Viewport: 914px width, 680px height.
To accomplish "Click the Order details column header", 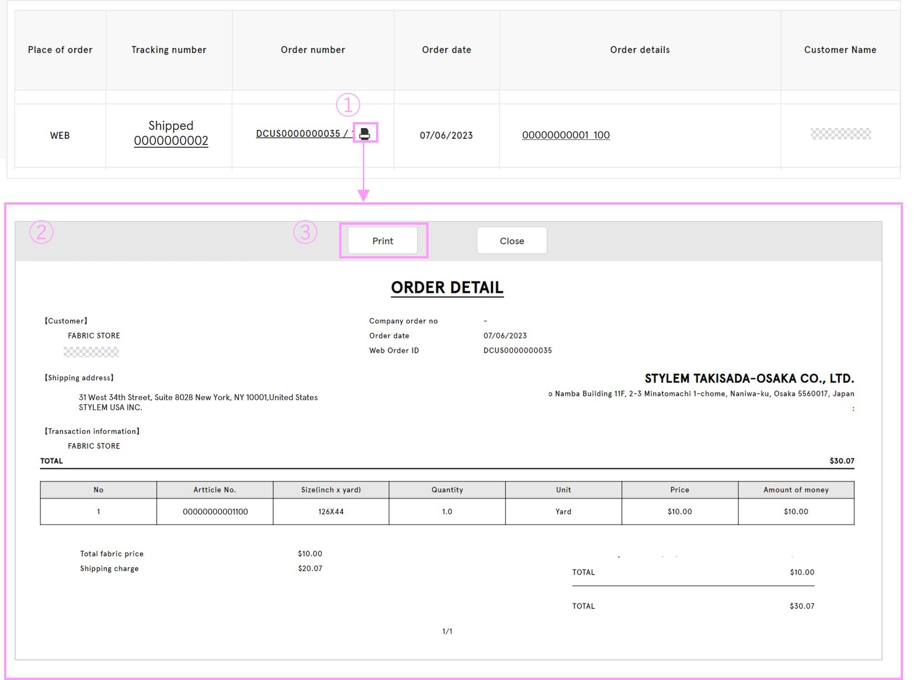I will [640, 50].
